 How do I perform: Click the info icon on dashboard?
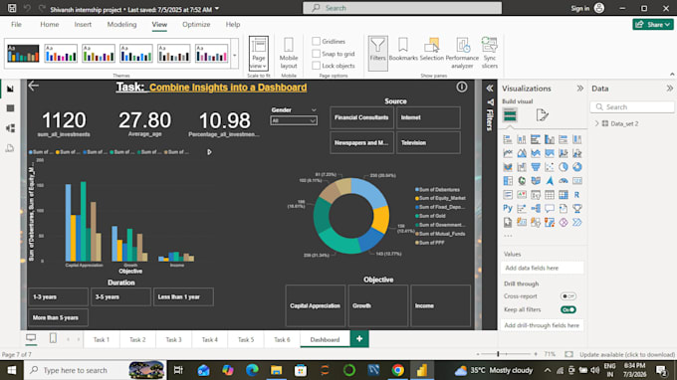pyautogui.click(x=462, y=88)
